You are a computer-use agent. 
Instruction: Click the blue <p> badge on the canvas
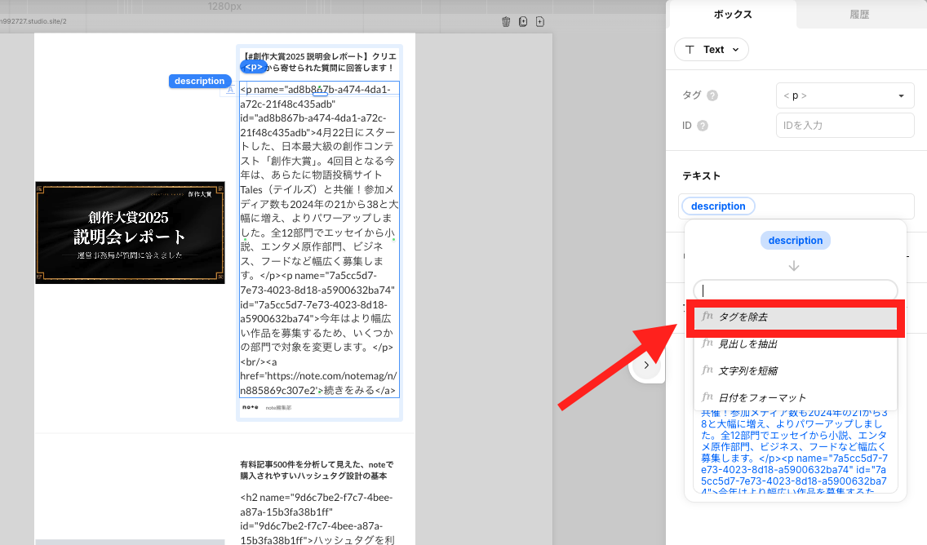click(x=254, y=67)
